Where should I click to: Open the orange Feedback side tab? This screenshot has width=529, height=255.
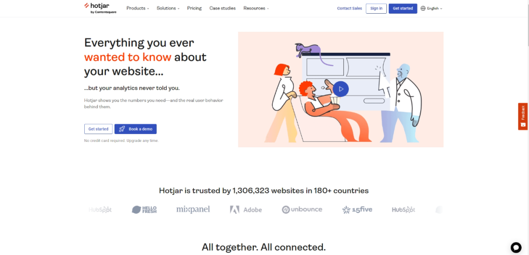click(x=523, y=116)
